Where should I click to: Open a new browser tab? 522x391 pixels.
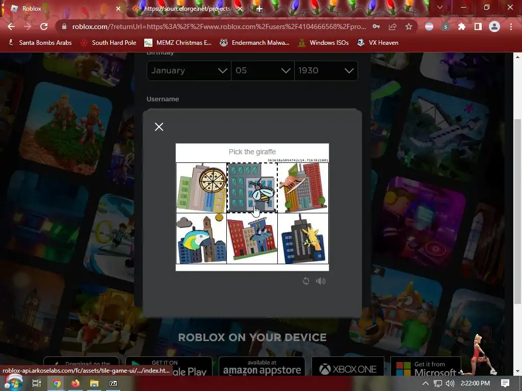click(x=259, y=9)
